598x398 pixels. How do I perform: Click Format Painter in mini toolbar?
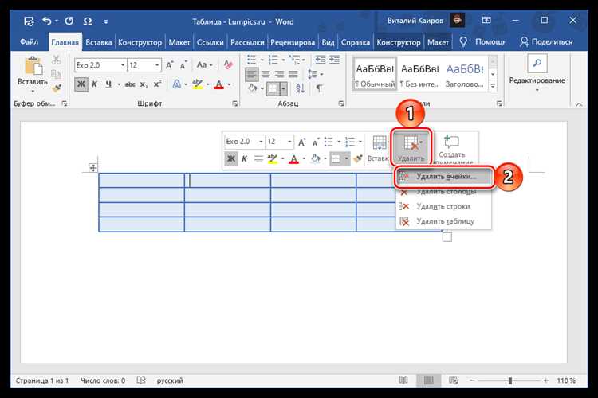(358, 158)
